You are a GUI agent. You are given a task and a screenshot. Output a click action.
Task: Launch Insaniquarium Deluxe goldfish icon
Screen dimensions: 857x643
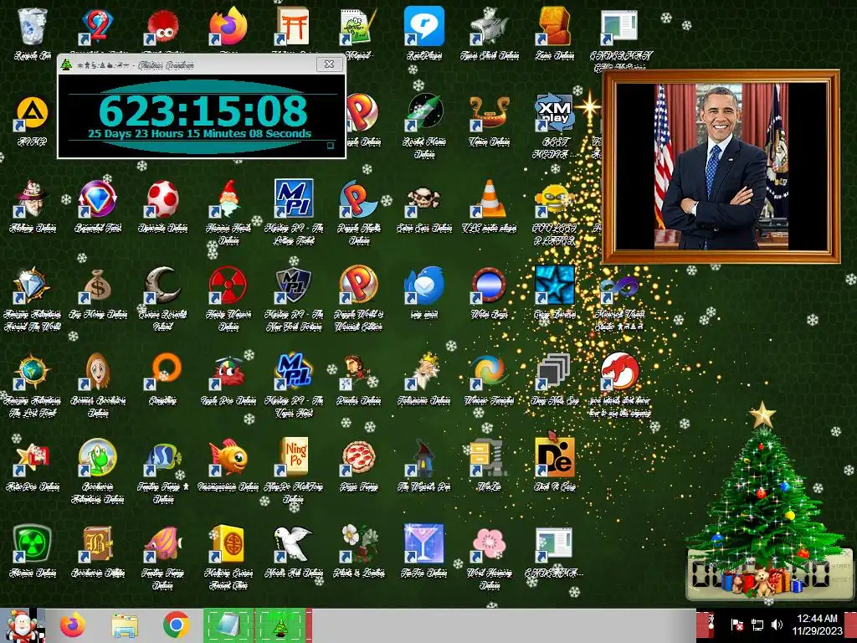point(228,458)
